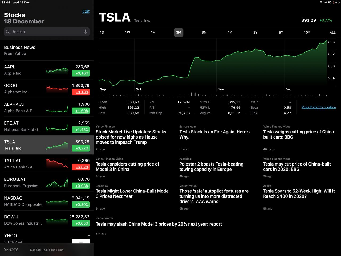
Task: Select the highlighted 3M chart range
Action: [x=178, y=33]
